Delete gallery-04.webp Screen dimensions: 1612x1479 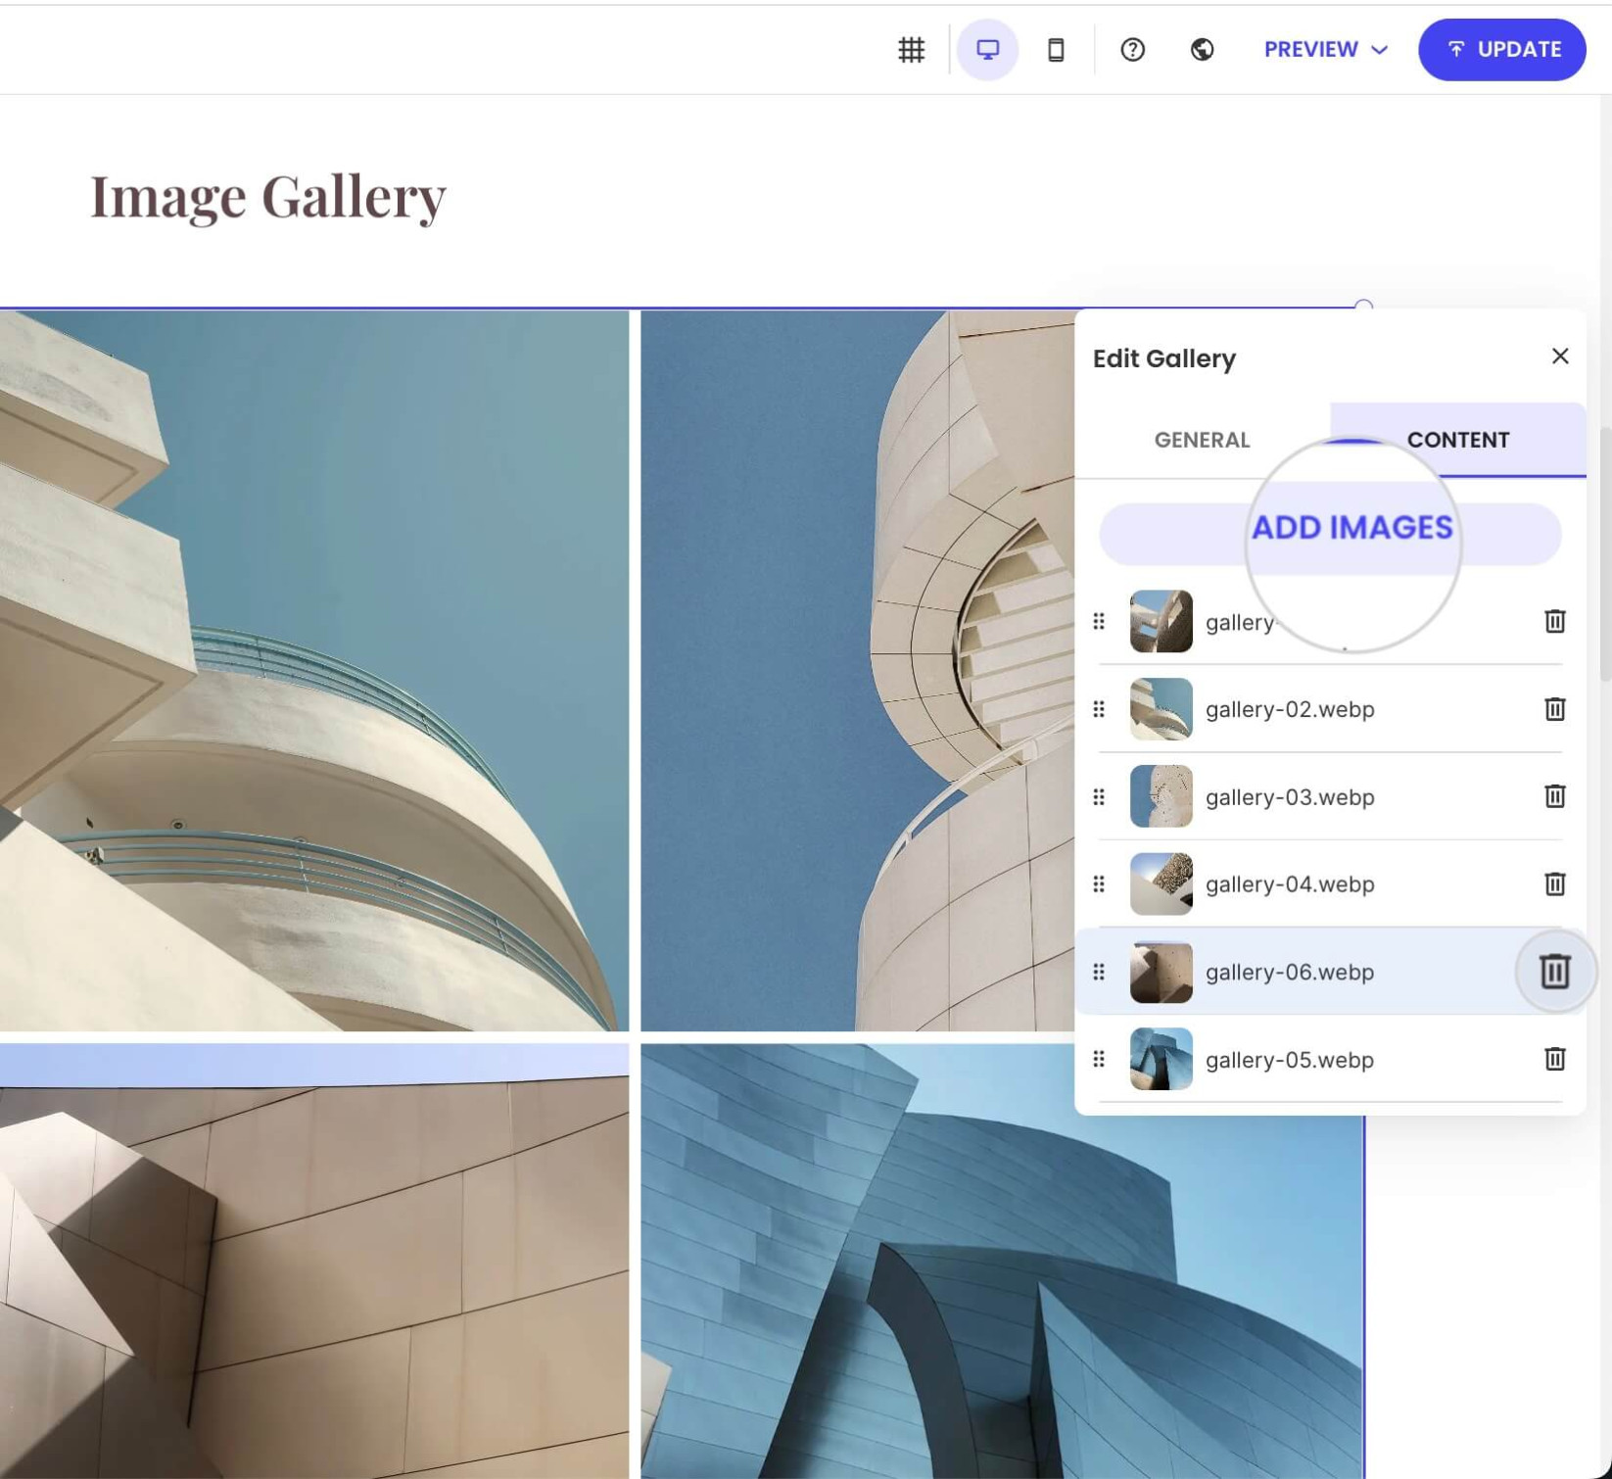[x=1554, y=883]
